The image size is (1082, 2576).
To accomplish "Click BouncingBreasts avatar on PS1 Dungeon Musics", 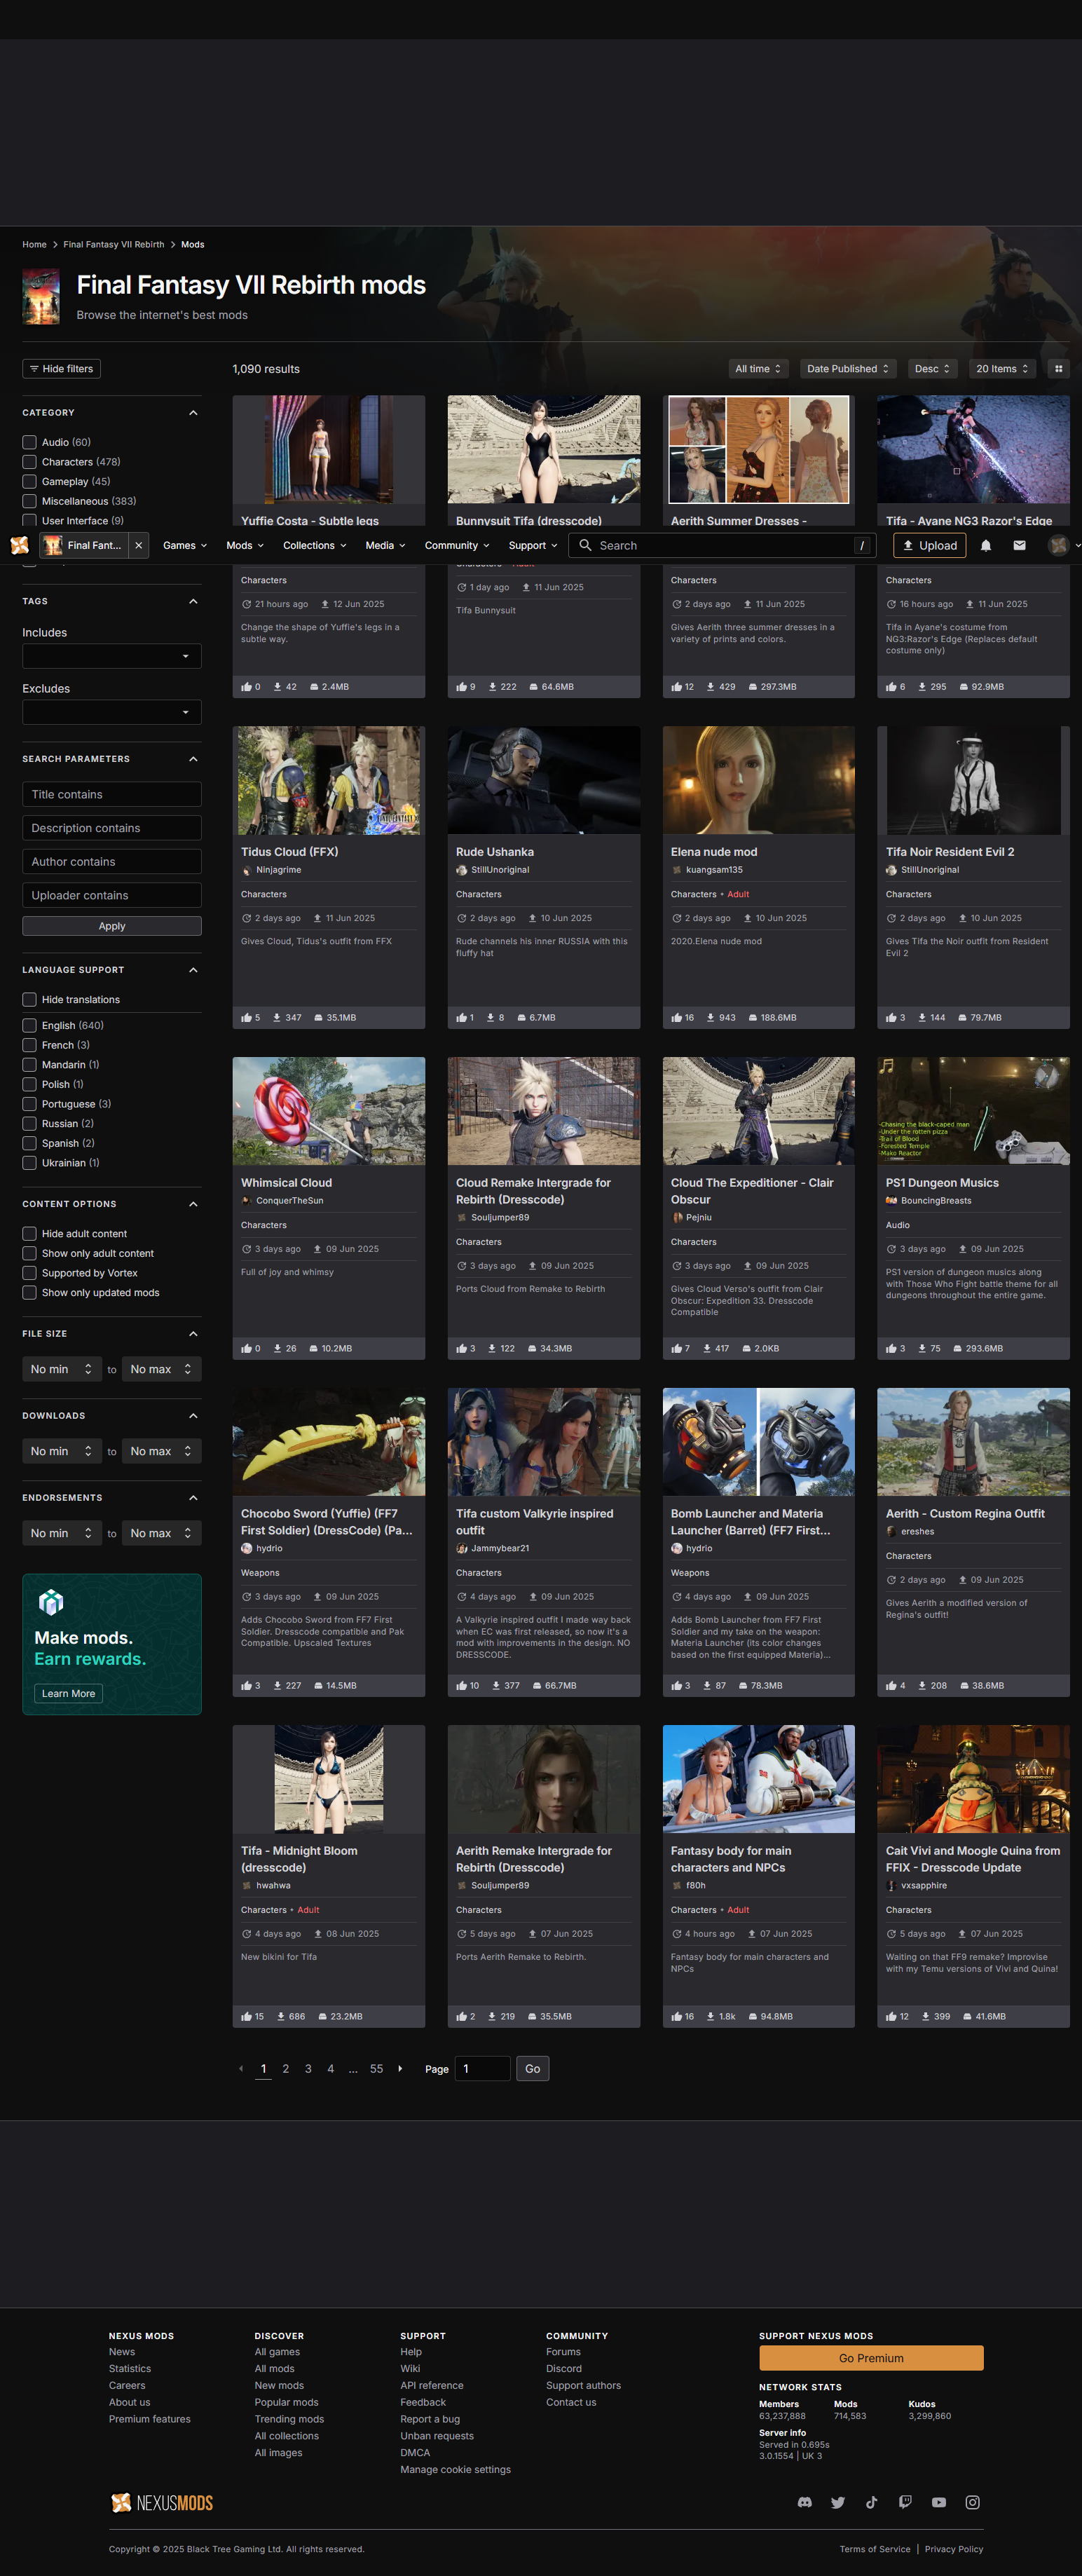I will 891,1201.
